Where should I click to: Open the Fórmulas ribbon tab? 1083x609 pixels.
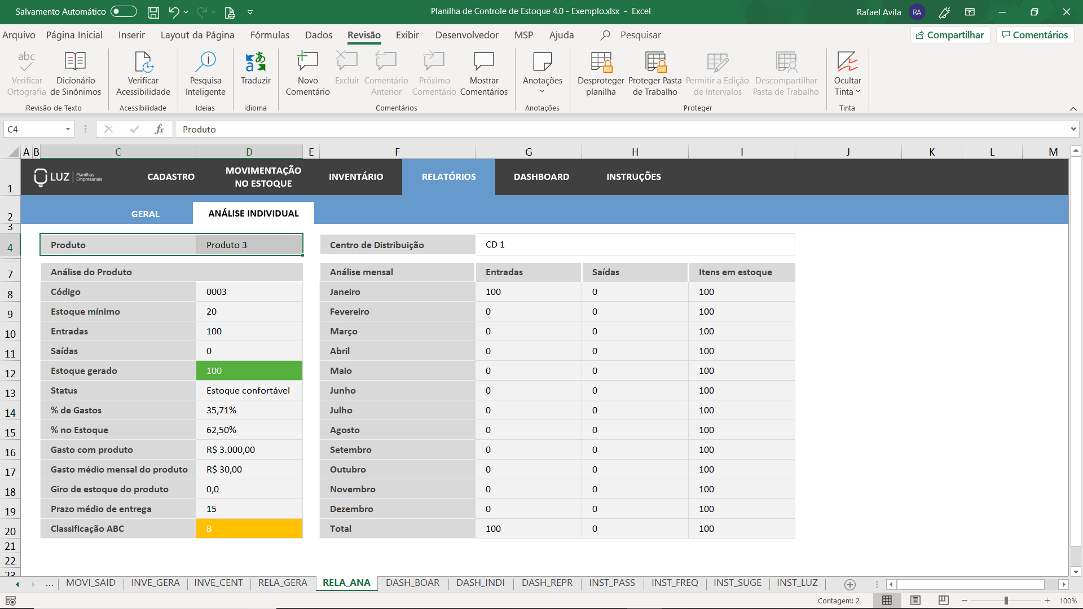click(270, 35)
